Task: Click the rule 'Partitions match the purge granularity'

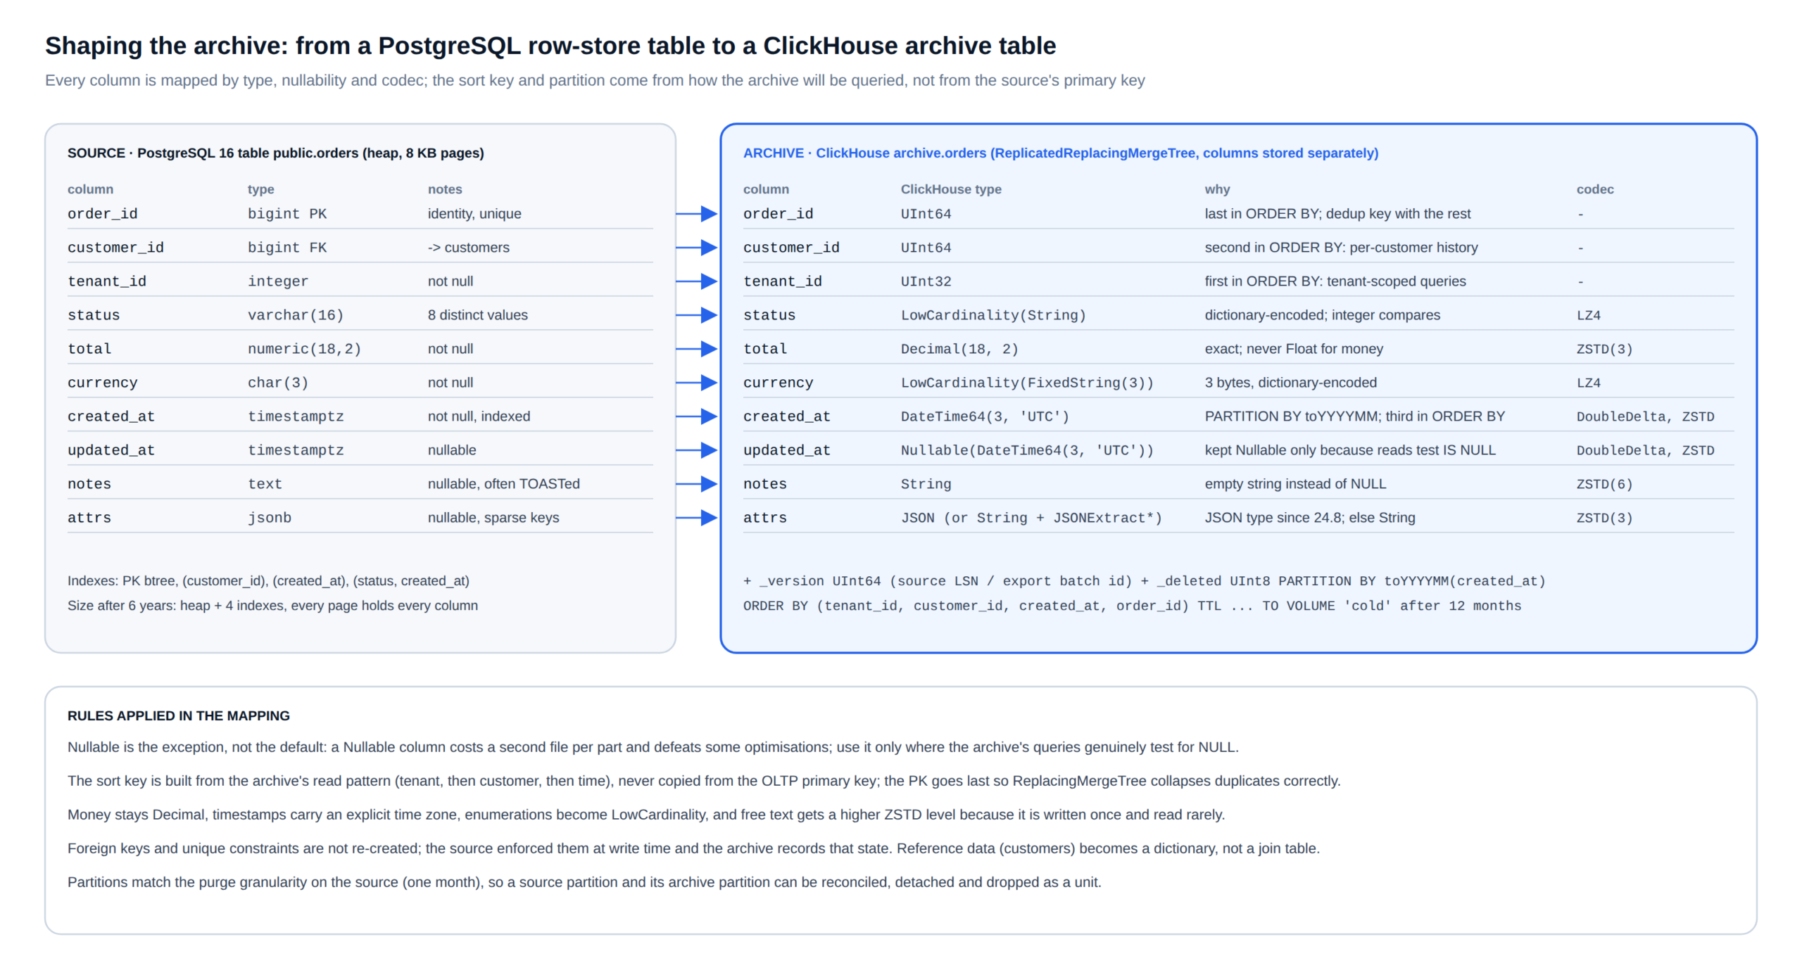Action: coord(584,882)
